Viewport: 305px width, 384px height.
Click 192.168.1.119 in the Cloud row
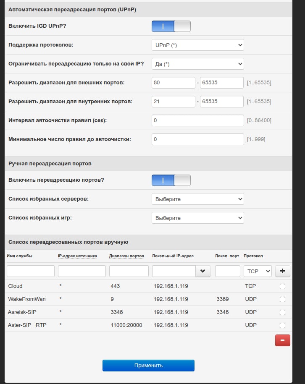point(171,286)
